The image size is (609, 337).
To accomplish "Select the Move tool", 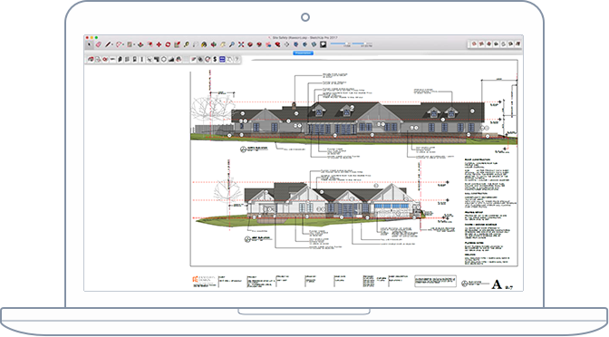I will click(159, 44).
